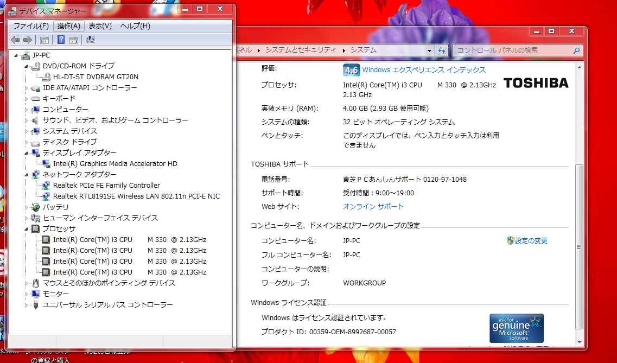Image resolution: width=617 pixels, height=363 pixels.
Task: Expand the monitor node
Action: [27, 294]
